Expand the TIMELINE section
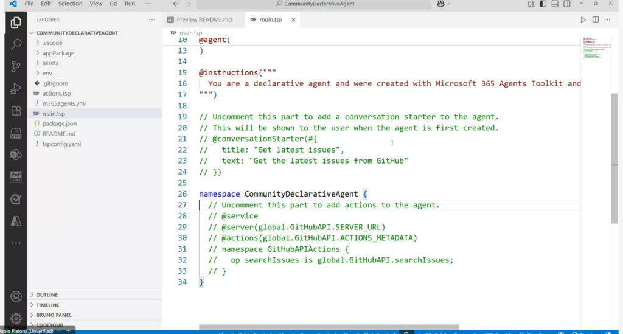Screen dimensions: 623x334 point(96,305)
